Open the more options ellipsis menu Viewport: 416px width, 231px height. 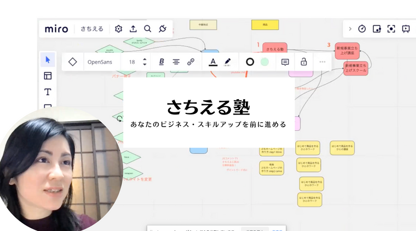pos(322,62)
